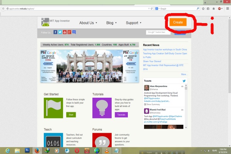Click the MIT App Inventor logo
Image resolution: width=231 pixels, height=154 pixels.
click(x=55, y=22)
